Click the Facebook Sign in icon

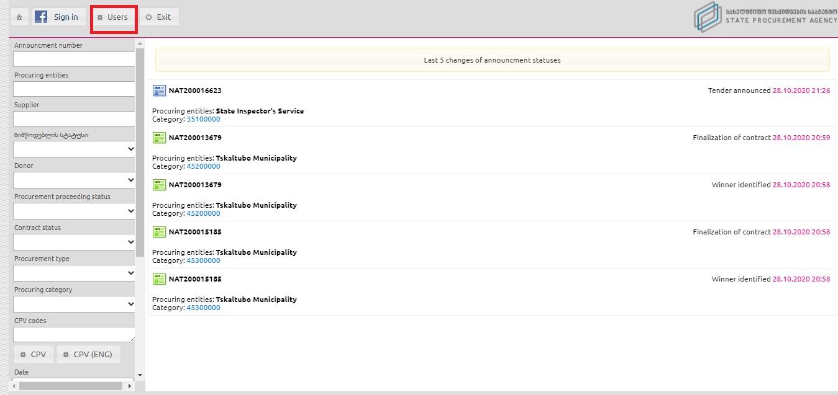click(x=41, y=17)
